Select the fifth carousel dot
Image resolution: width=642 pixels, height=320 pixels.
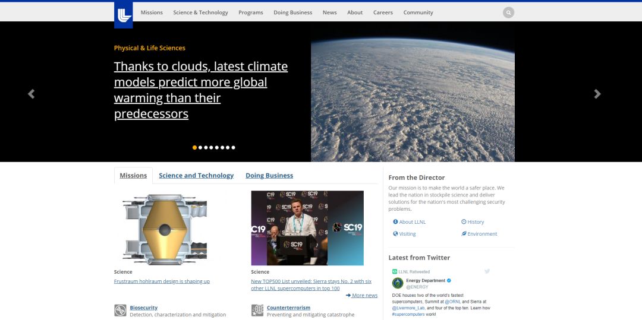(216, 148)
